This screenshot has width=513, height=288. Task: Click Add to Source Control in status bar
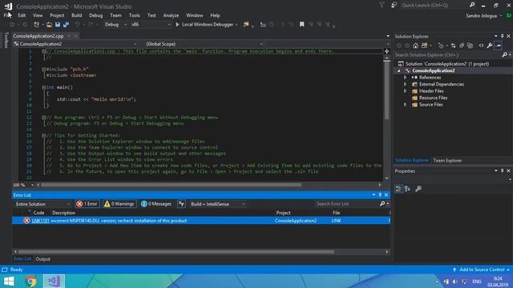click(482, 270)
